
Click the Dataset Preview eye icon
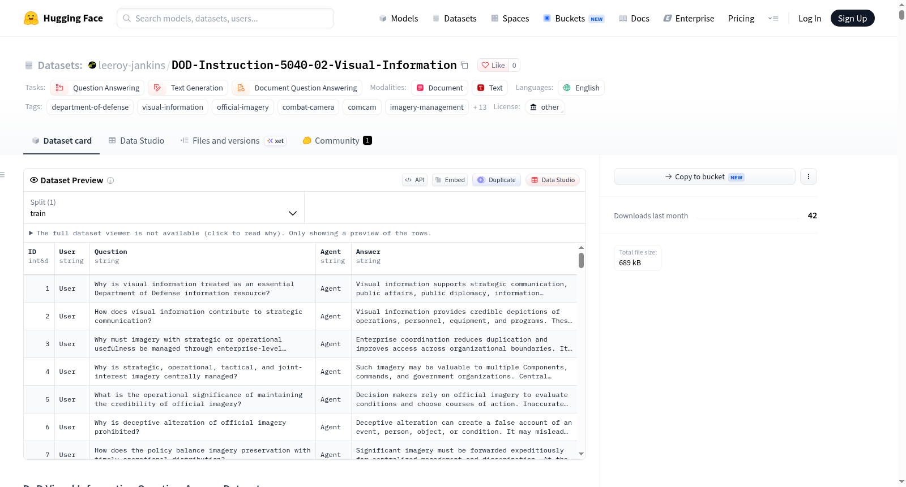click(34, 180)
